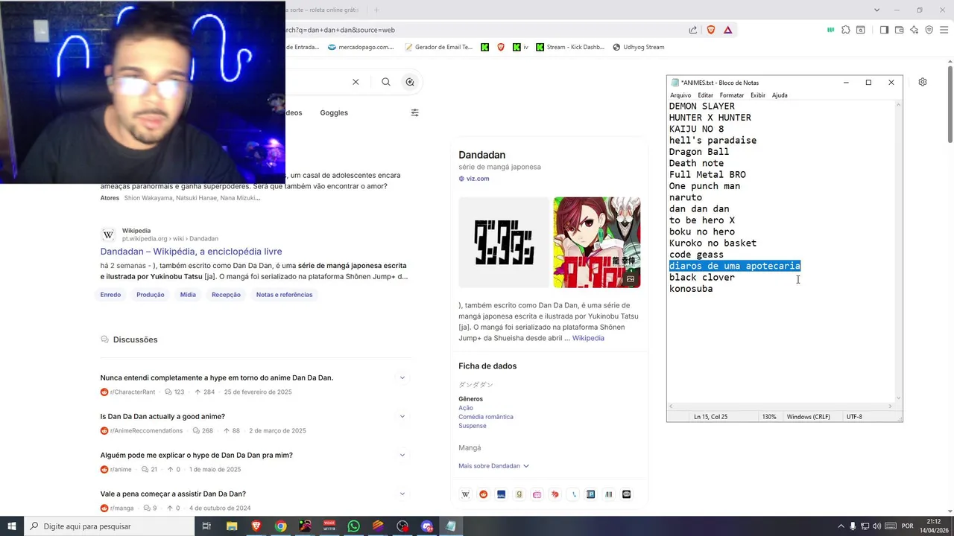
Task: Open Editar menu in Notepad
Action: (705, 95)
